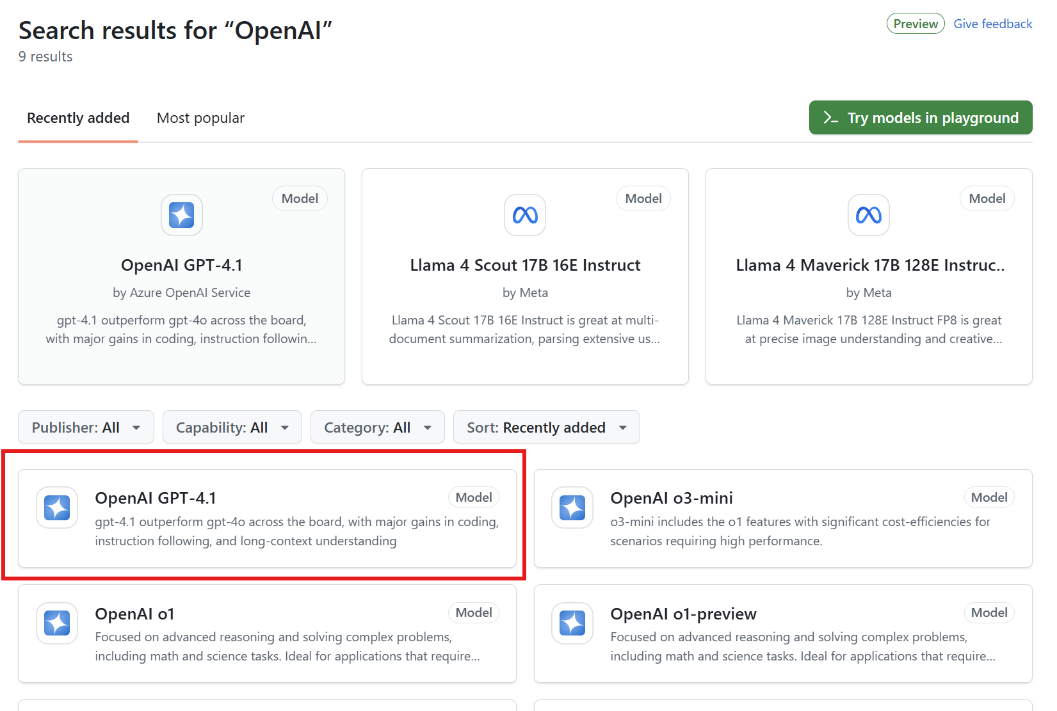Click the OpenAI o1 description text
This screenshot has width=1057, height=711.
coord(287,646)
